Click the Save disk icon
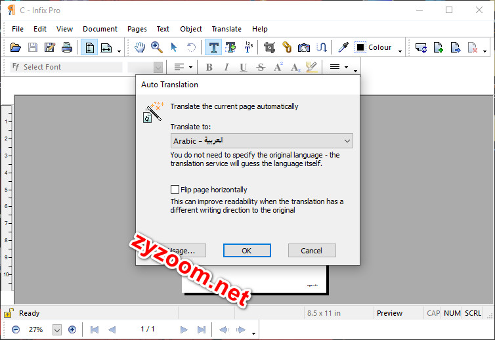This screenshot has width=495, height=340. pyautogui.click(x=33, y=48)
